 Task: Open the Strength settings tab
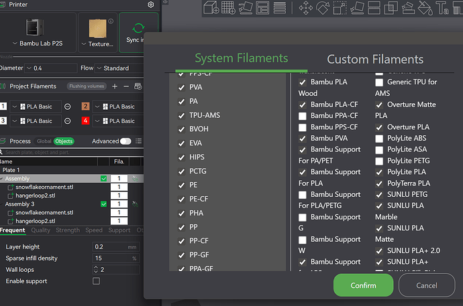(68, 230)
